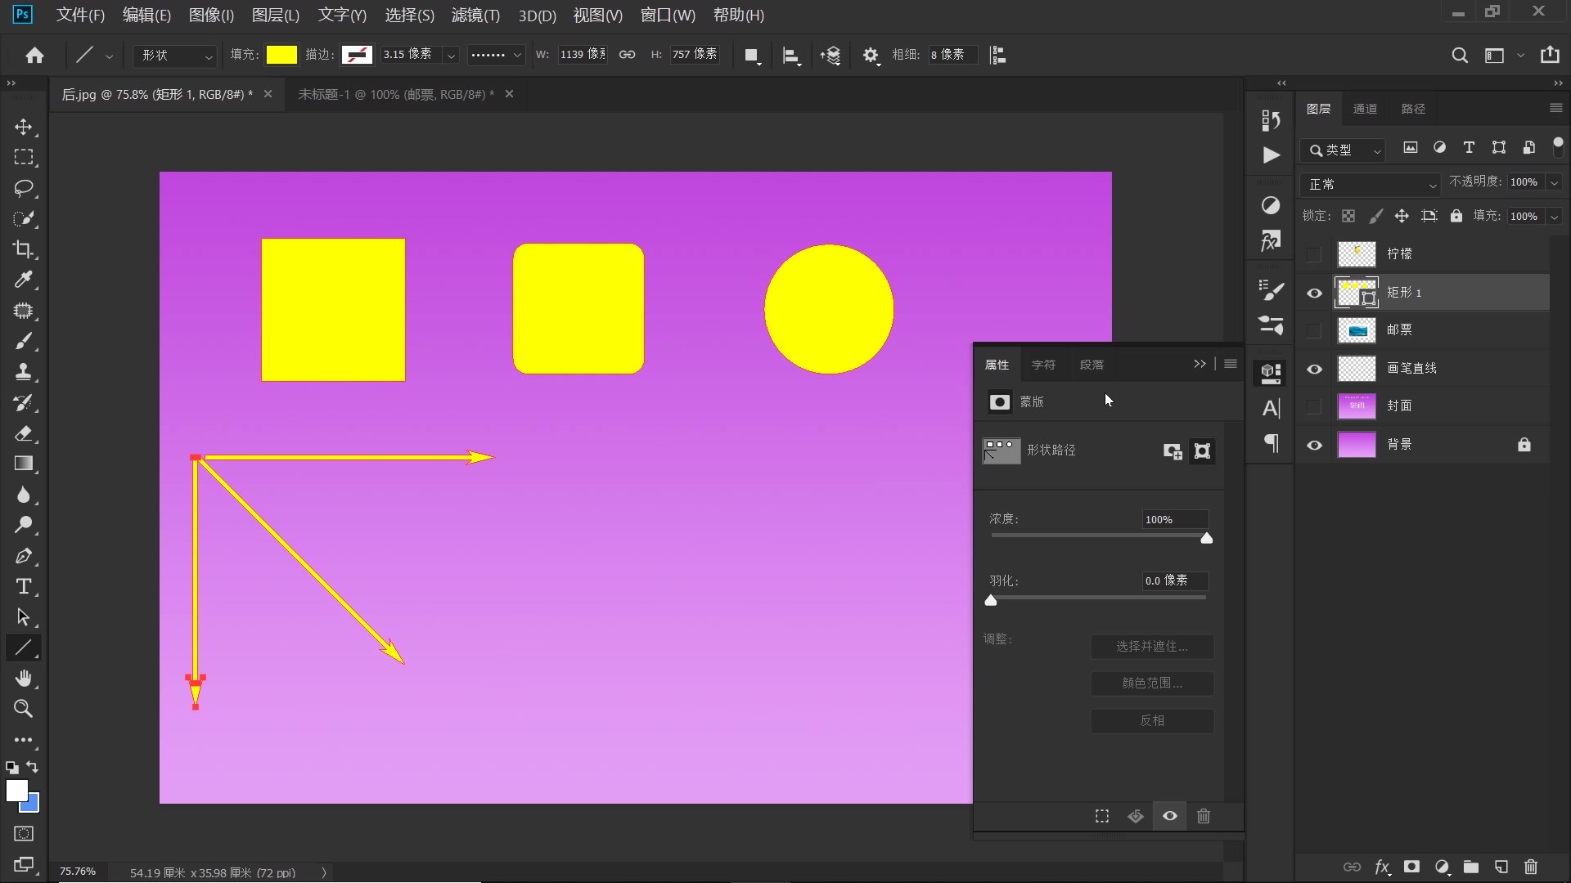Hide the 背景 layer
1571x883 pixels.
(1314, 445)
